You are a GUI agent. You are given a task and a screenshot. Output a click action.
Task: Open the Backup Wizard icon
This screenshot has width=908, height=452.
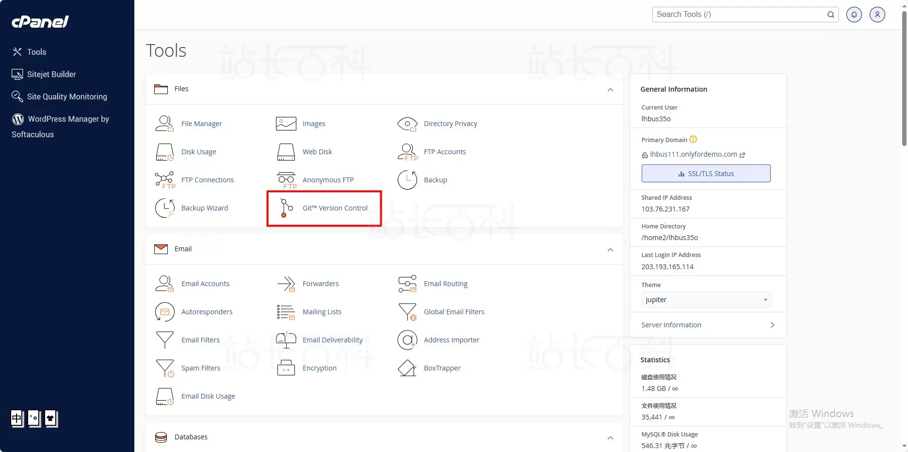click(x=164, y=208)
